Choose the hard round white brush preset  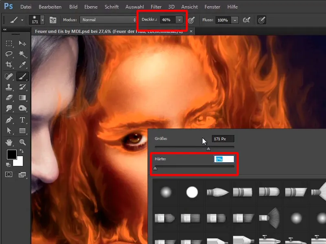coord(192,192)
